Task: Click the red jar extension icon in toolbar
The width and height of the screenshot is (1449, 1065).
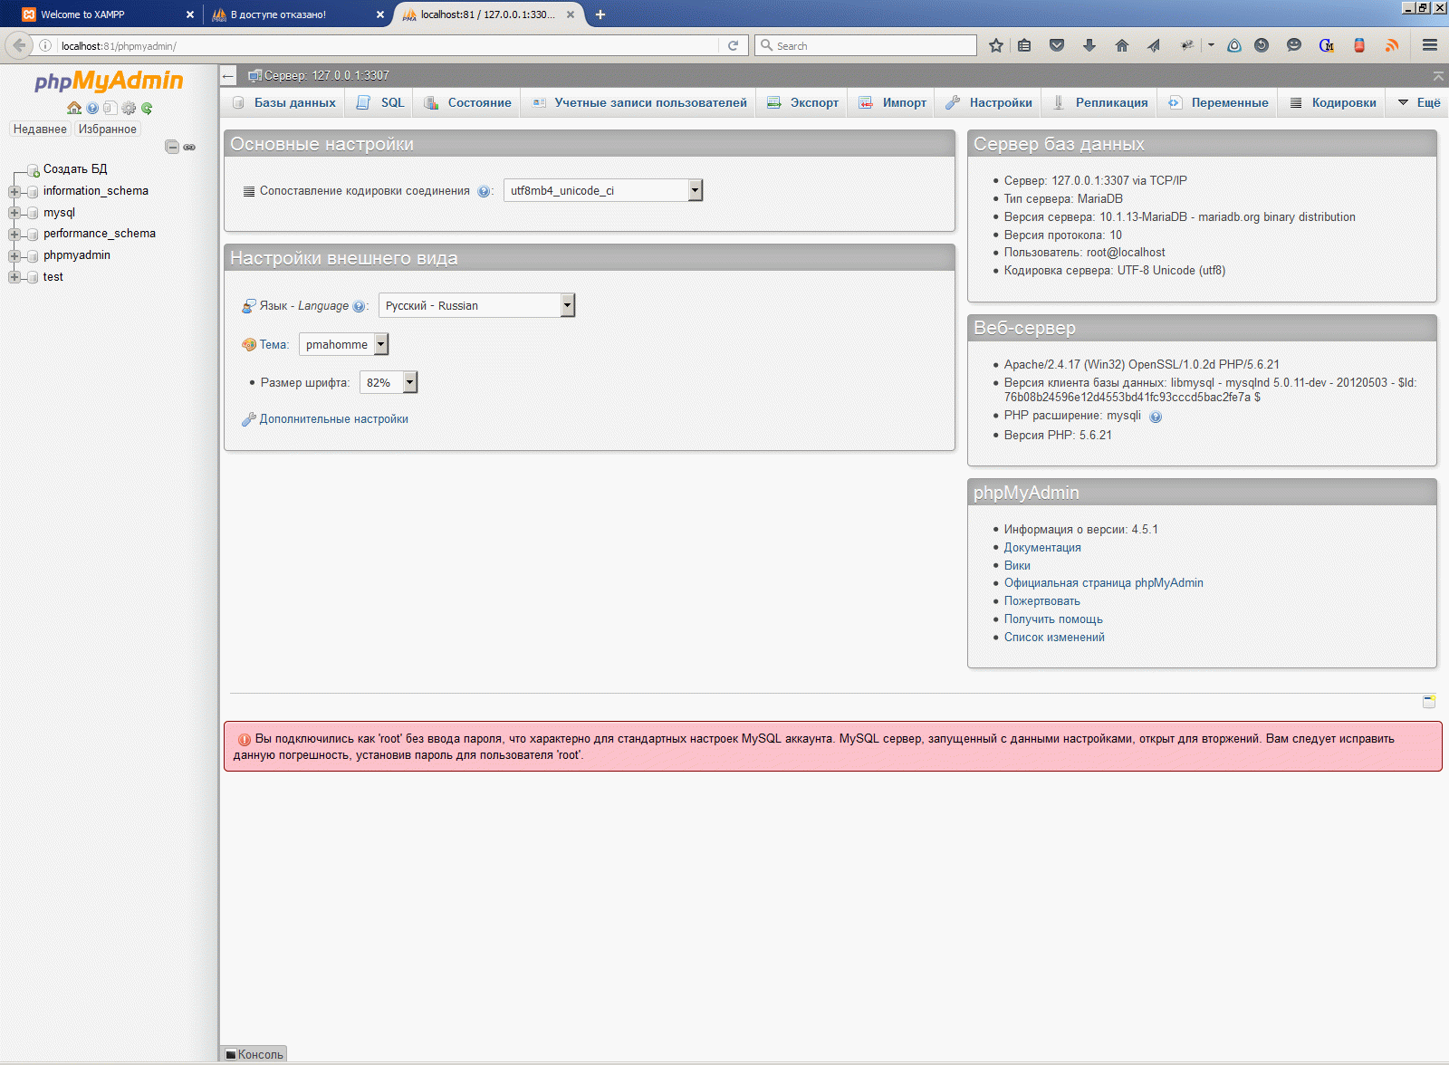Action: pyautogui.click(x=1359, y=45)
